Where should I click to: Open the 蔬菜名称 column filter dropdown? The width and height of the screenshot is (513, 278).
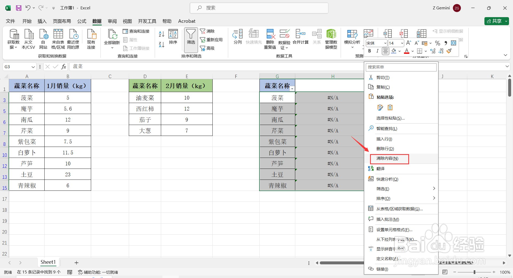tap(292, 89)
